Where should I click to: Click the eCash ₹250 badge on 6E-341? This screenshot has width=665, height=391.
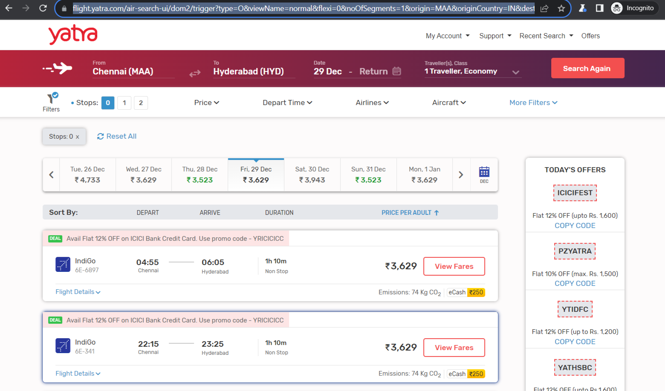pyautogui.click(x=466, y=374)
